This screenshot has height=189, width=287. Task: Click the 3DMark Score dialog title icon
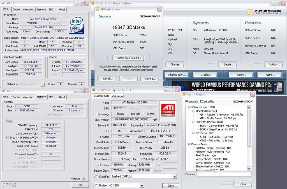point(98,9)
